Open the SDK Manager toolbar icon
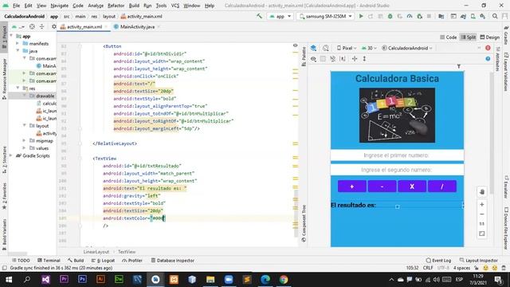Image resolution: width=510 pixels, height=287 pixels. point(483,16)
